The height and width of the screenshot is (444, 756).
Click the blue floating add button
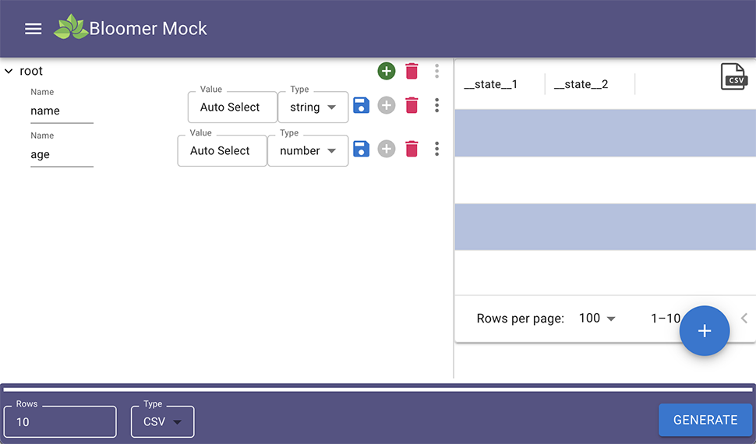pos(705,331)
